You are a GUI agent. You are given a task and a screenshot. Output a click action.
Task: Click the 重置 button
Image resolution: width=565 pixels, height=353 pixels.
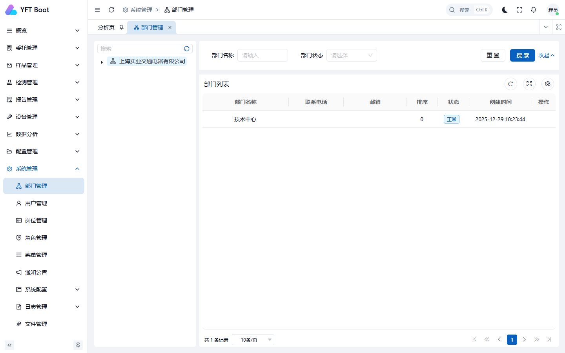click(x=493, y=55)
